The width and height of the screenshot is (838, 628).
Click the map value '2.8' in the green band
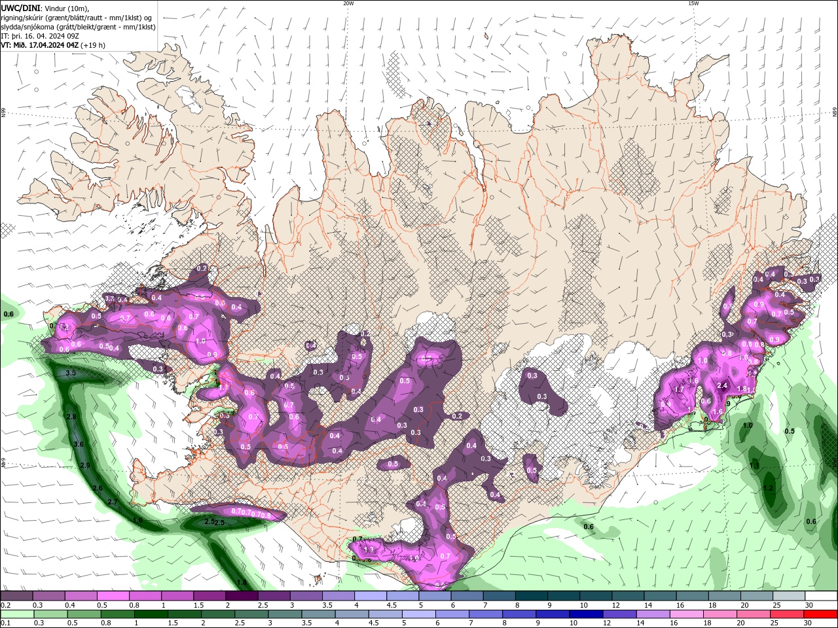click(72, 417)
